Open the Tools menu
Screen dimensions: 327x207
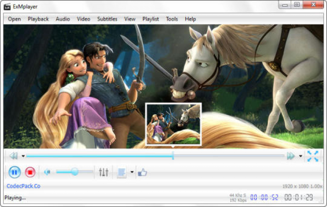point(172,19)
